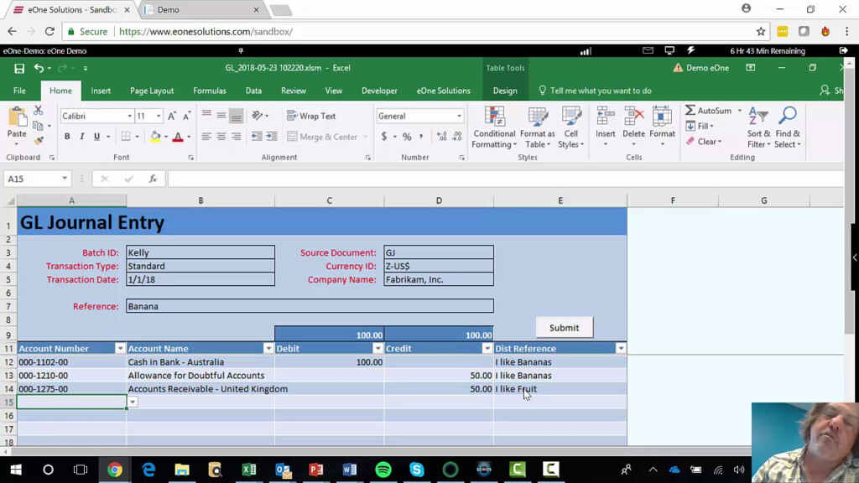The height and width of the screenshot is (483, 859).
Task: Open the Name Box dropdown arrow
Action: click(x=65, y=179)
